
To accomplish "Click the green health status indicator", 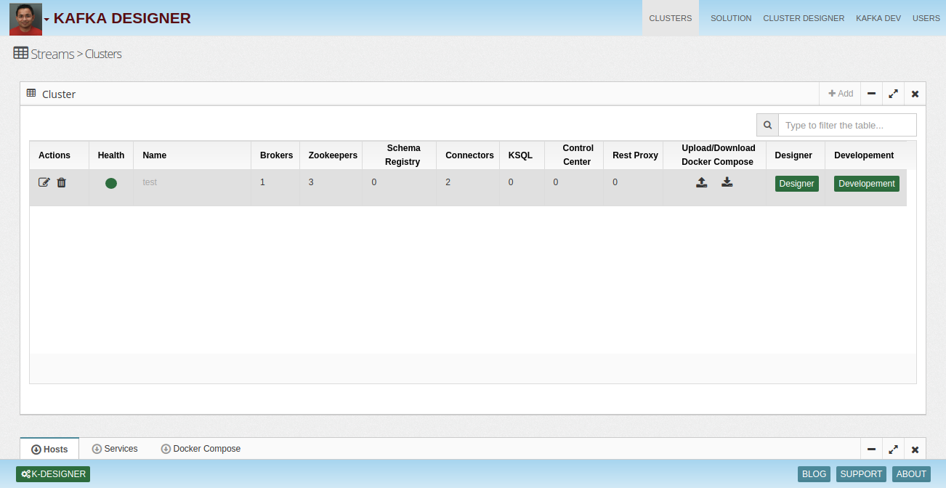I will (111, 183).
